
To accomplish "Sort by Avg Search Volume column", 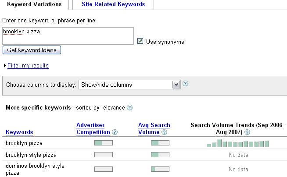I will pyautogui.click(x=154, y=128).
